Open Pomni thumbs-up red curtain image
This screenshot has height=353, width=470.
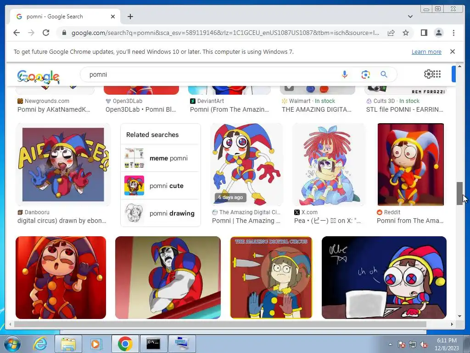click(61, 277)
